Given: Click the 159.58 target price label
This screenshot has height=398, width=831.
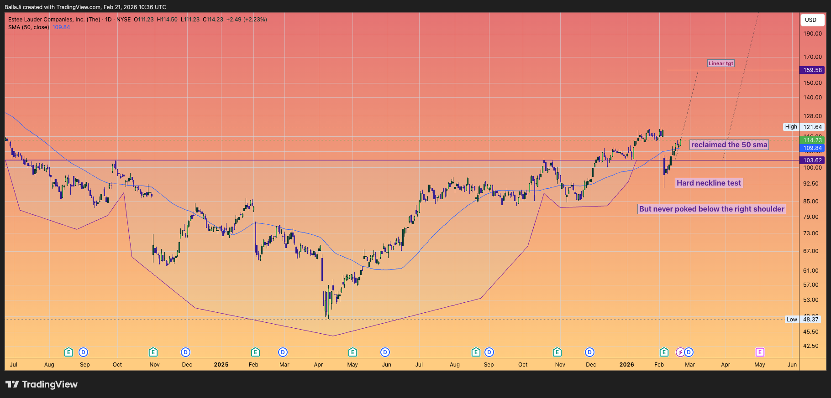Looking at the screenshot, I should pos(812,70).
